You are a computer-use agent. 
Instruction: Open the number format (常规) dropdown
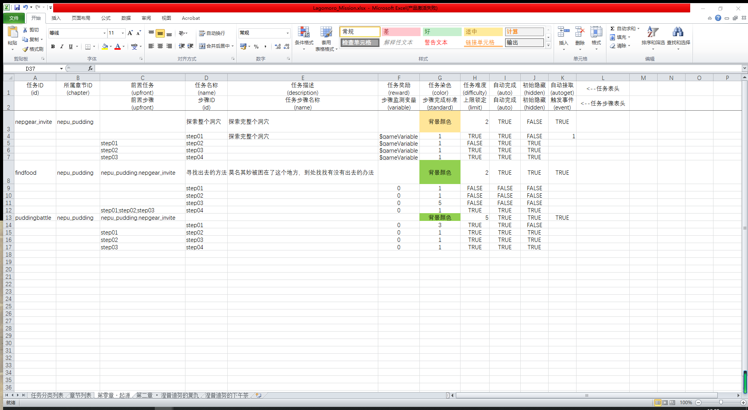click(287, 33)
